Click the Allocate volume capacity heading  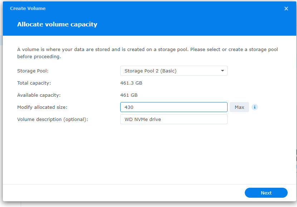57,25
